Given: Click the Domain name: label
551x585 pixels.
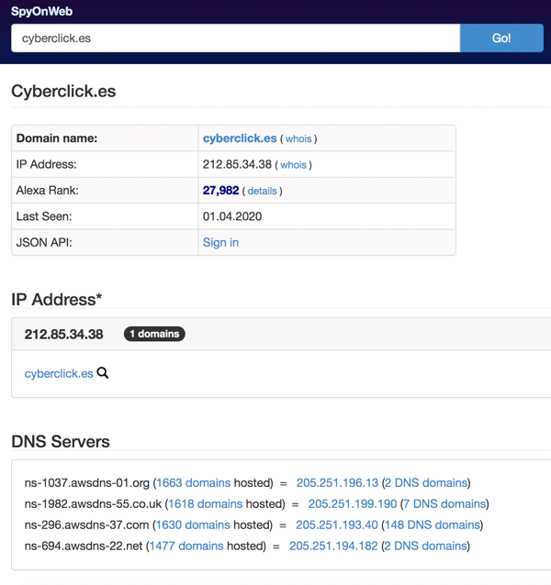Looking at the screenshot, I should 57,138.
